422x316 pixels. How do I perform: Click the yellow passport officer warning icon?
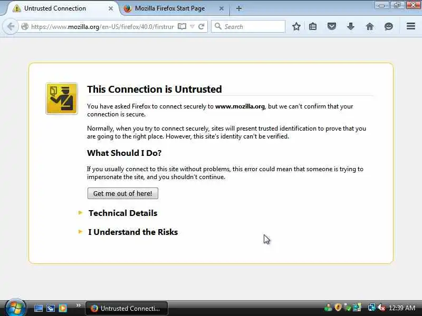click(x=62, y=98)
